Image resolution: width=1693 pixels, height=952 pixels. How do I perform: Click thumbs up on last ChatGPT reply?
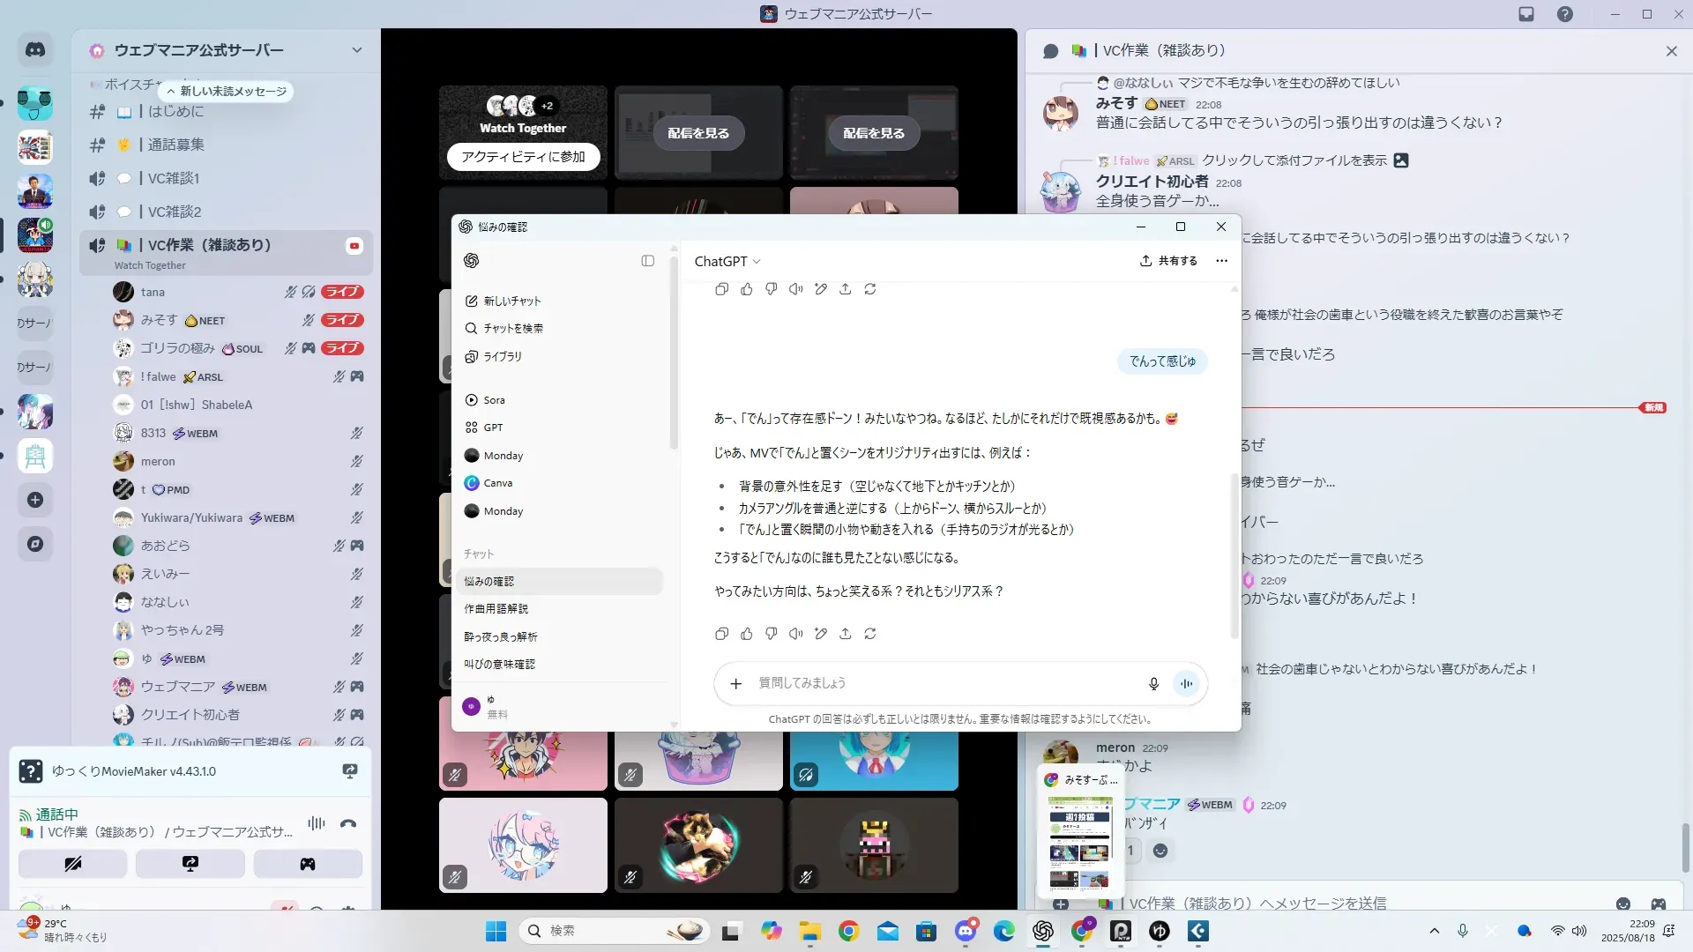tap(747, 634)
